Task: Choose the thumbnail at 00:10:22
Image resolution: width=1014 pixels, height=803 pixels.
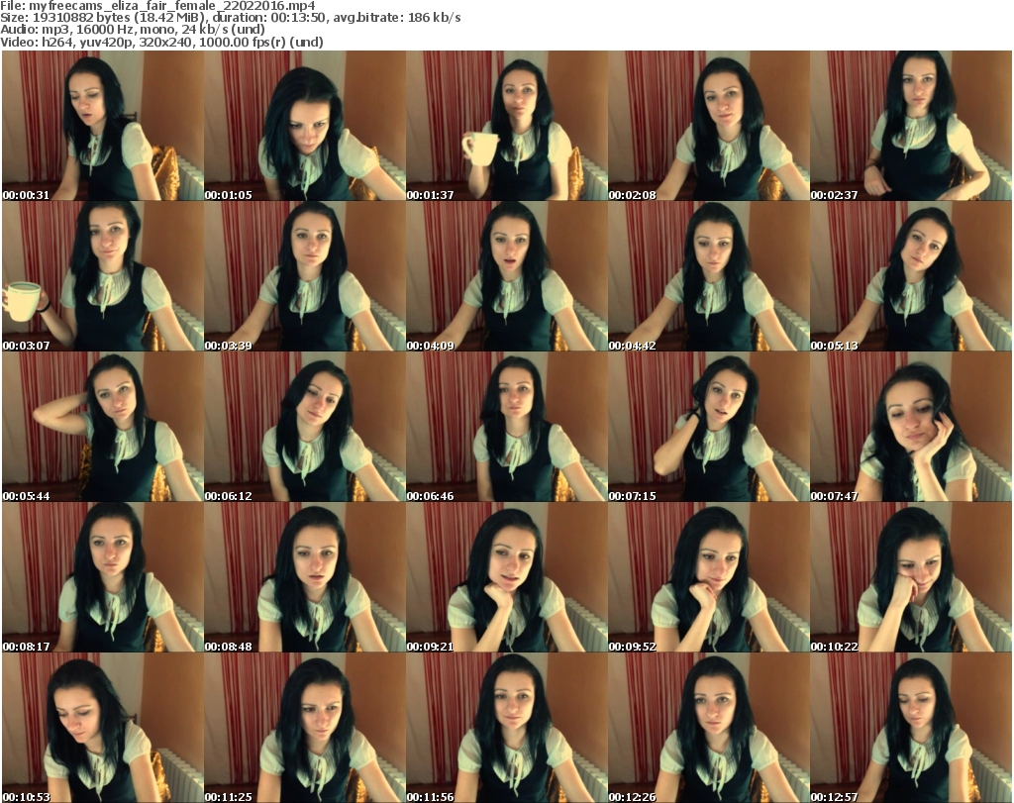Action: click(x=911, y=577)
